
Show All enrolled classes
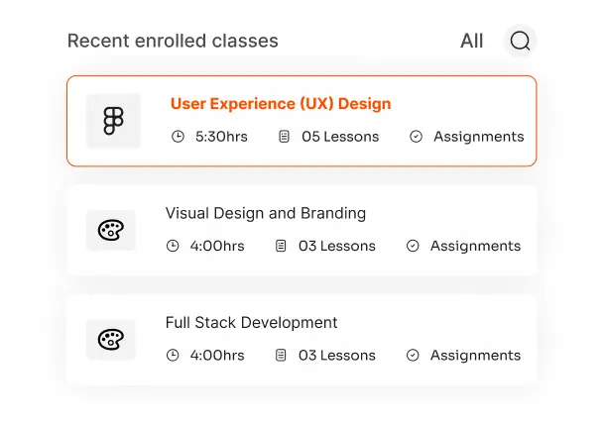(x=471, y=41)
